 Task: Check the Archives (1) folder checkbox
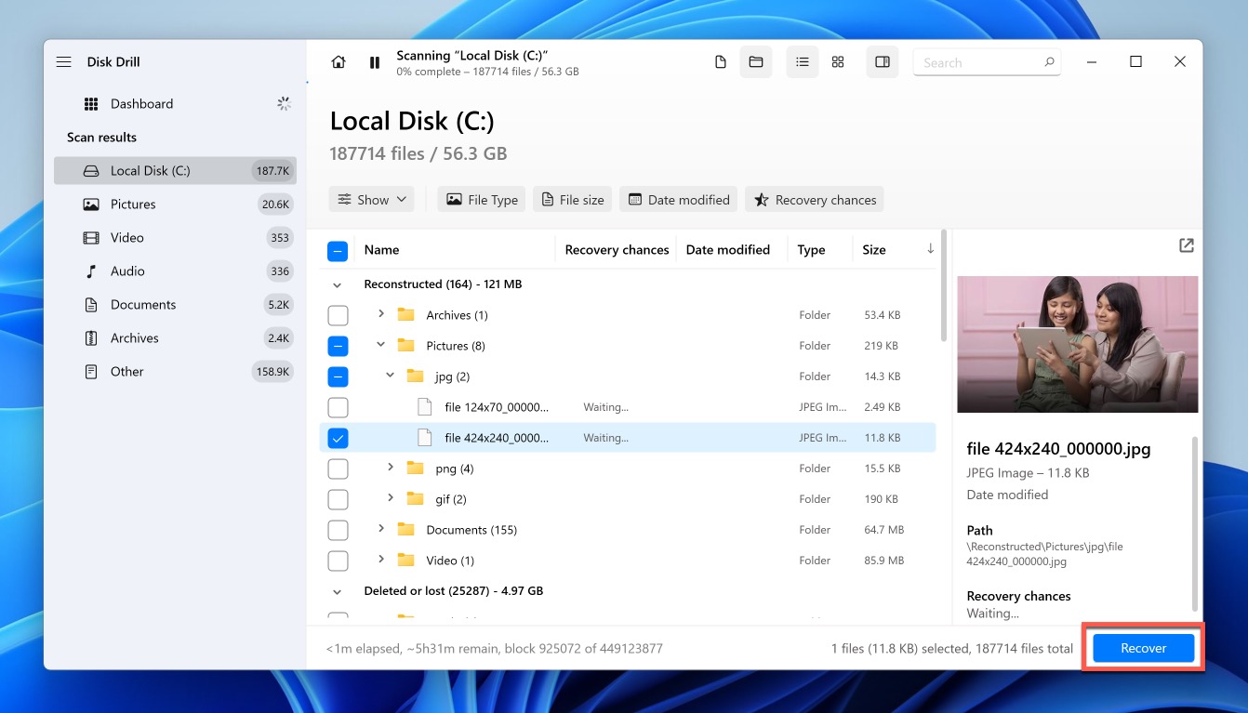(x=338, y=315)
